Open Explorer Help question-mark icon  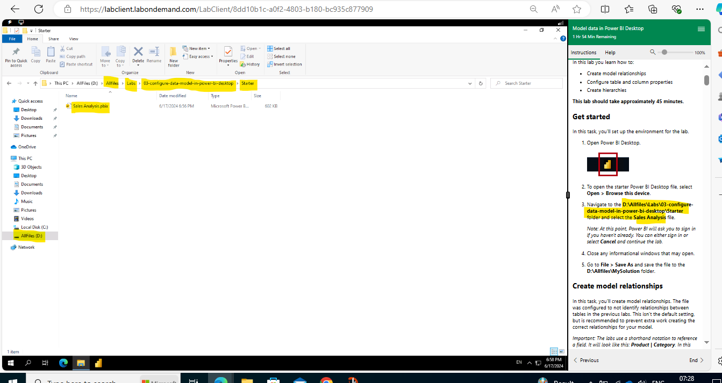[563, 39]
